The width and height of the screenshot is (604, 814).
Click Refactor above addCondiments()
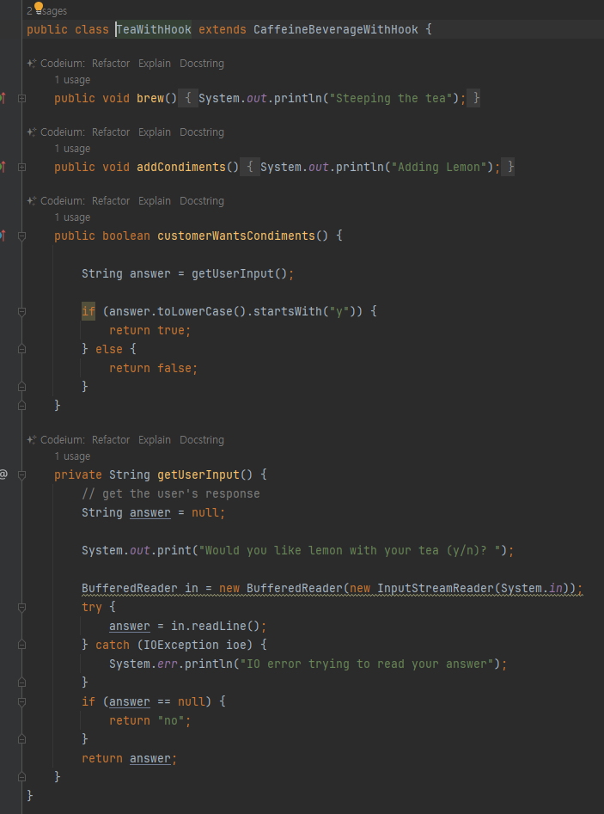pos(111,132)
